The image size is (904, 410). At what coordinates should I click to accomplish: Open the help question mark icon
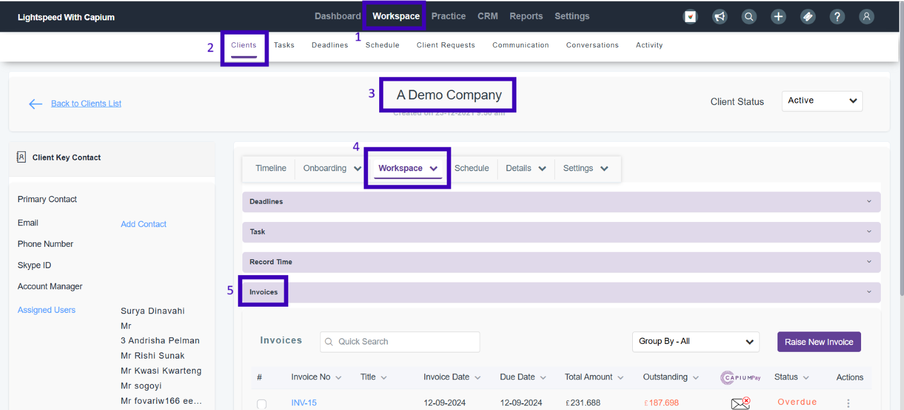tap(837, 17)
